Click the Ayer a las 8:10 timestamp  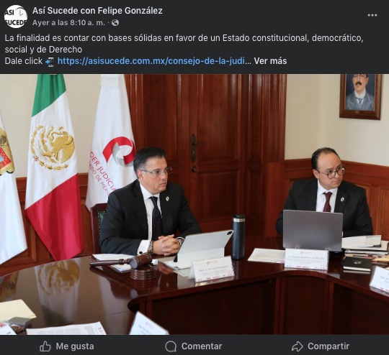(68, 23)
